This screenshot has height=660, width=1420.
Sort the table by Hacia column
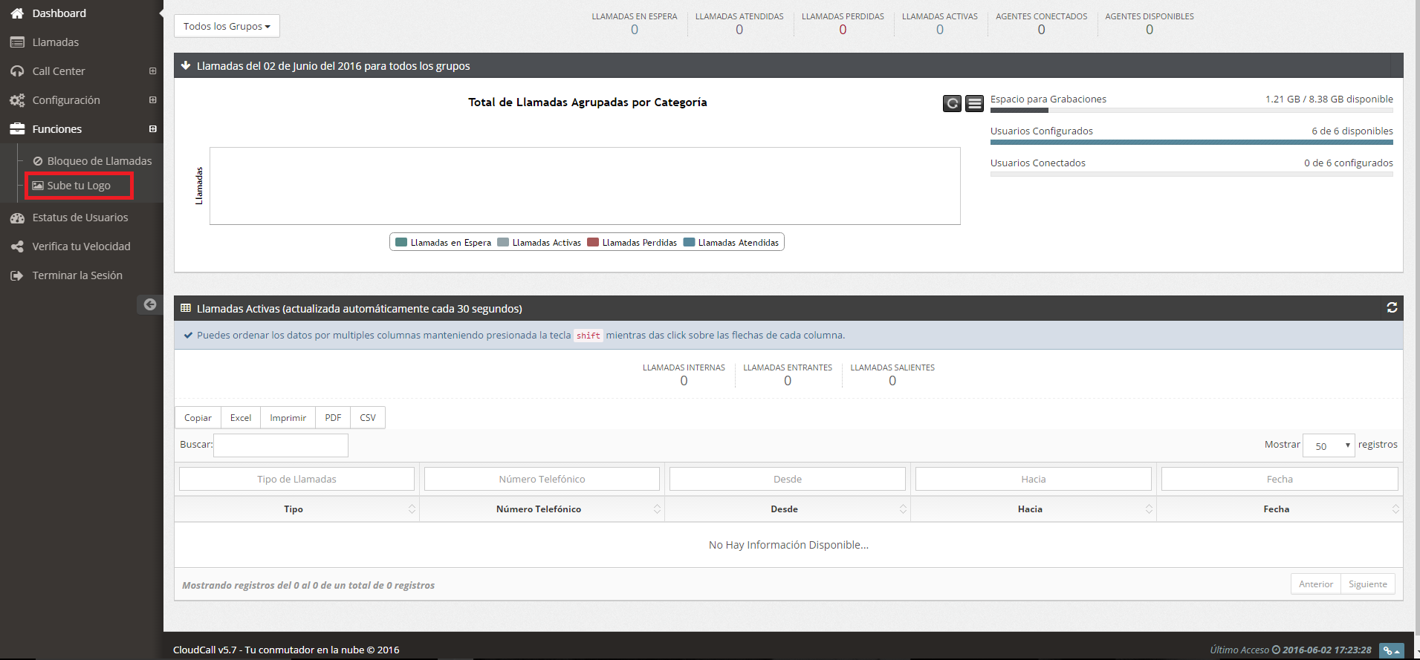[x=1034, y=509]
